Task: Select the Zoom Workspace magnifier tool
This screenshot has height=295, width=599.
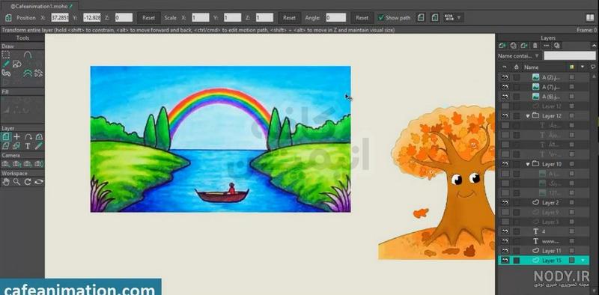Action: click(x=16, y=182)
